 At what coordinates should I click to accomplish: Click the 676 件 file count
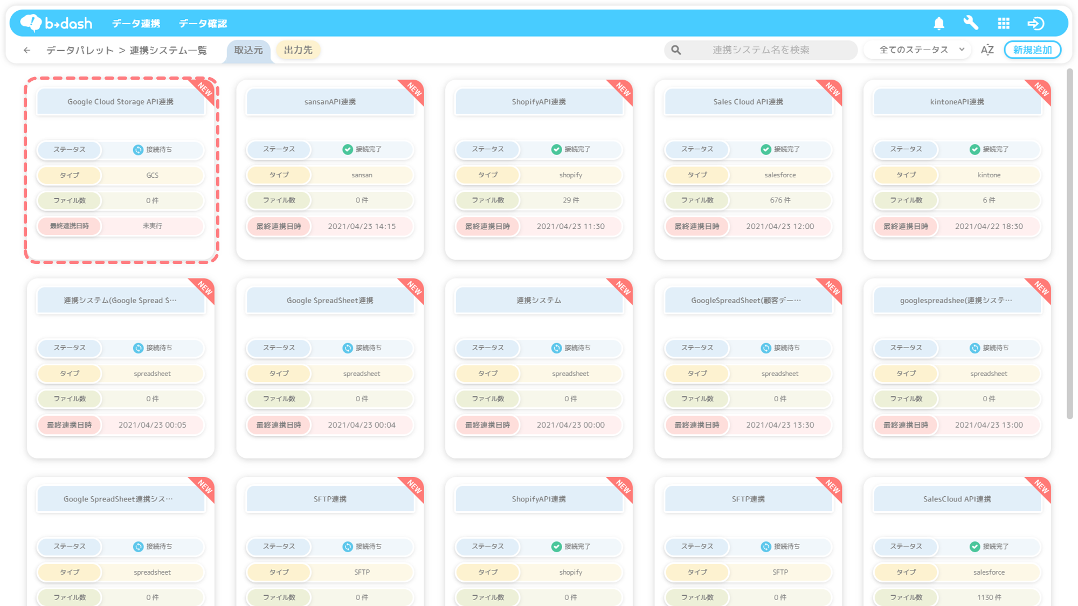[x=780, y=200]
